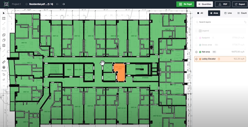The image size is (248, 127).
Task: Click the Net area 185 count badge
Action: pyautogui.click(x=214, y=52)
